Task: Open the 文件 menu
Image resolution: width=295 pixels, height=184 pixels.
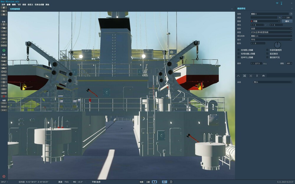Action: pyautogui.click(x=3, y=4)
